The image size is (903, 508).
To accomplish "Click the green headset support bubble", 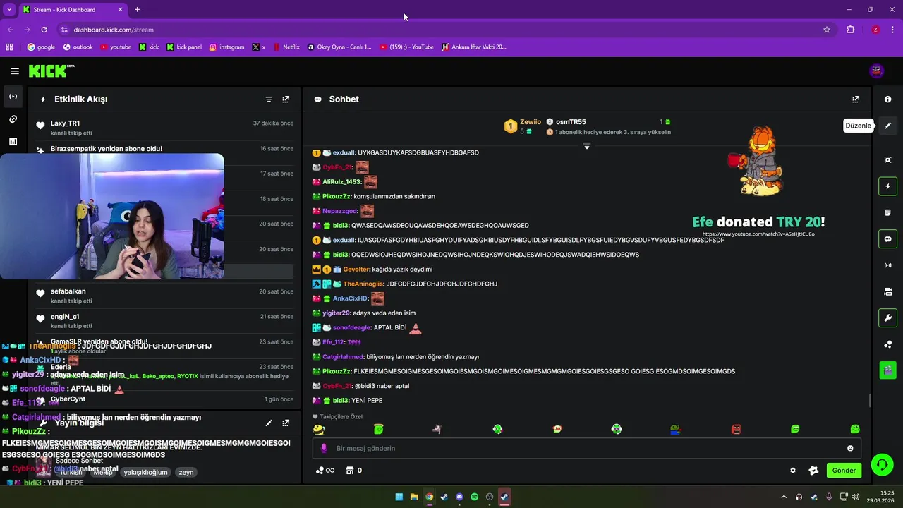I will pyautogui.click(x=881, y=464).
